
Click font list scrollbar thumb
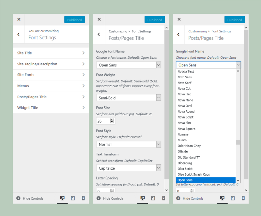click(x=238, y=142)
